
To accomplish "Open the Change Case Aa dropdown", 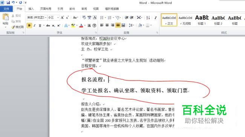I will click(75, 17).
